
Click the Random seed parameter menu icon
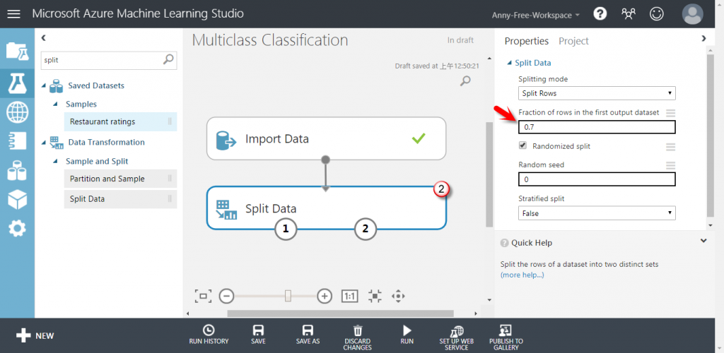click(670, 165)
